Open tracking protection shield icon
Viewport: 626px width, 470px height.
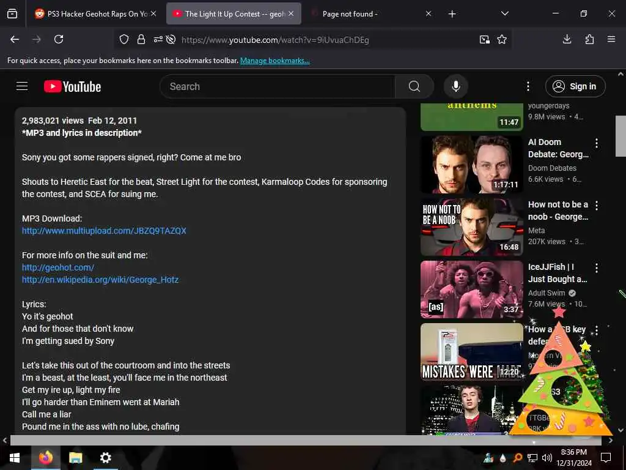124,39
